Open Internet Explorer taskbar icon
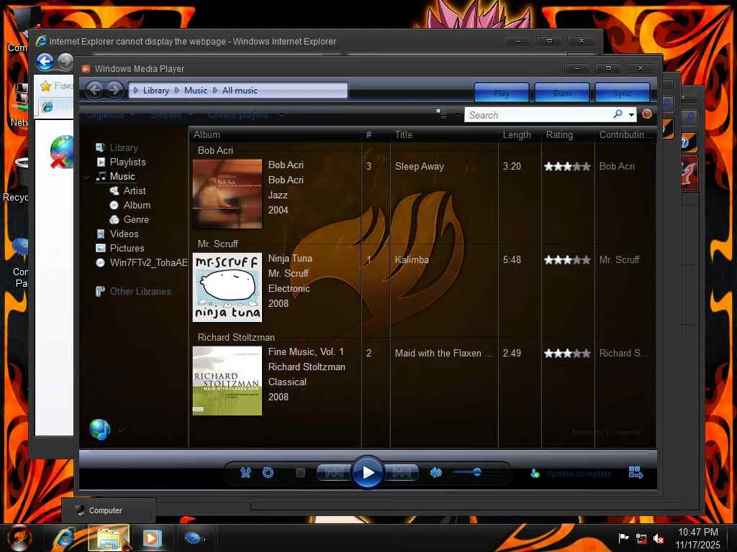The height and width of the screenshot is (552, 737). click(64, 538)
